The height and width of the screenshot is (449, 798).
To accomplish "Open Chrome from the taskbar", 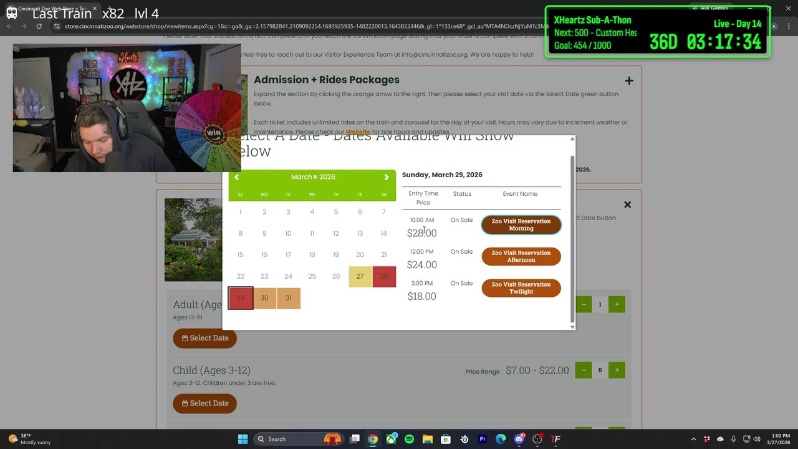I will click(x=372, y=439).
